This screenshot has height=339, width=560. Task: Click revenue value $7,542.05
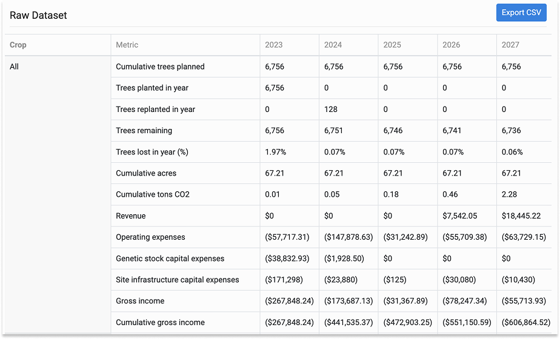coord(459,216)
